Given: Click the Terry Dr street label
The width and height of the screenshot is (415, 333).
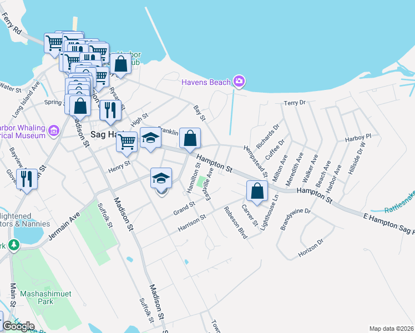Looking at the screenshot, I should pos(295,103).
